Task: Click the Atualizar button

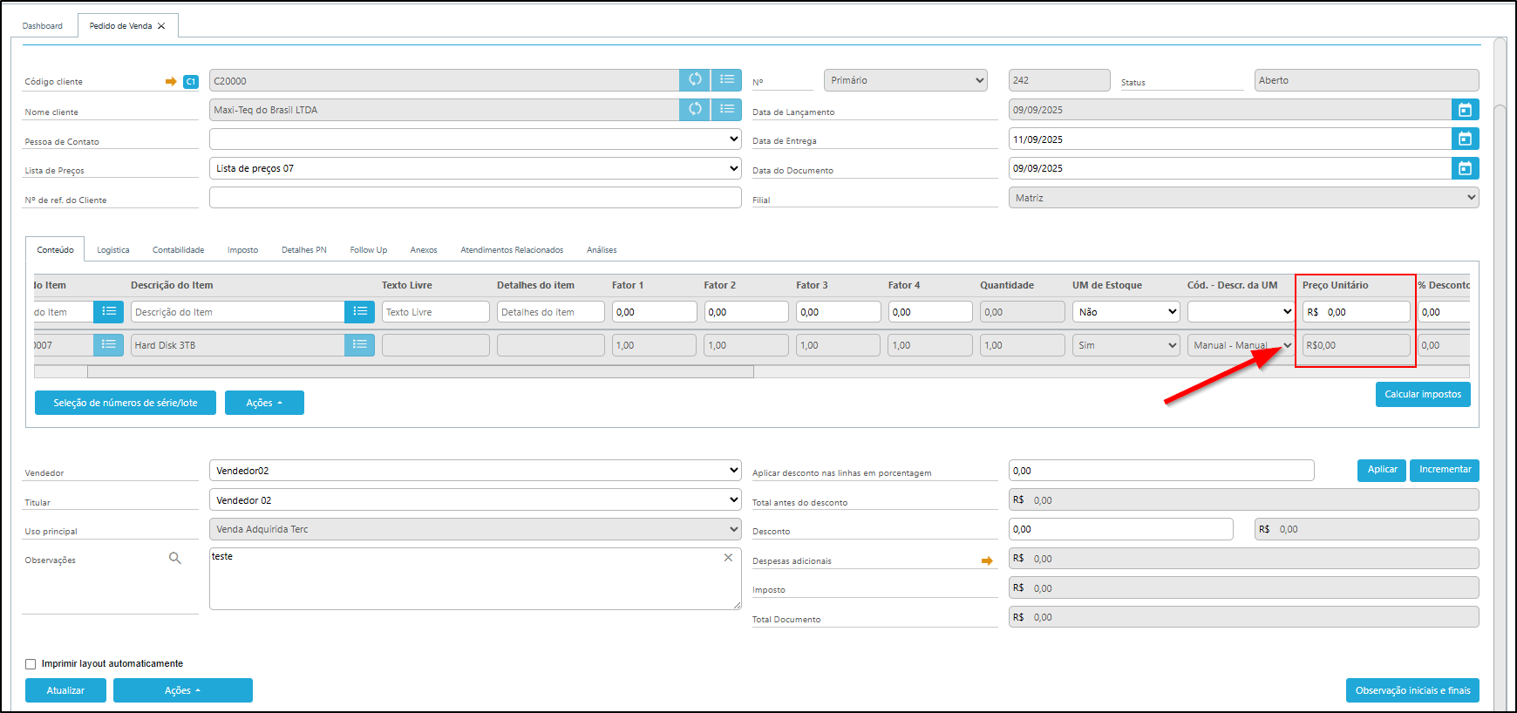Action: click(x=65, y=690)
